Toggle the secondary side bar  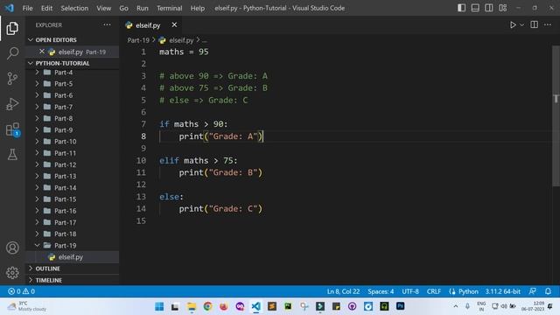pyautogui.click(x=489, y=8)
